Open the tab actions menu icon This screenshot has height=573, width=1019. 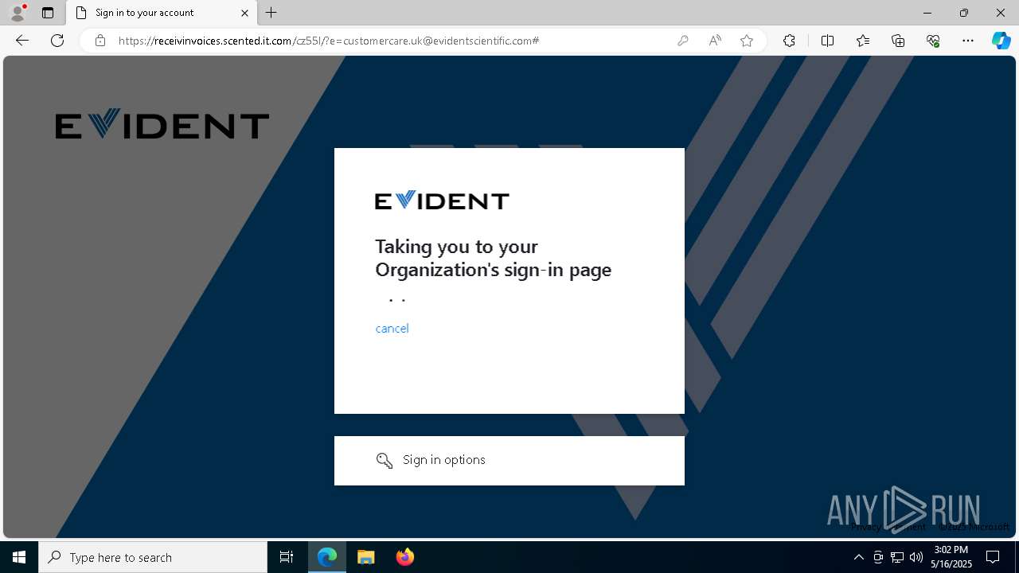(x=48, y=13)
